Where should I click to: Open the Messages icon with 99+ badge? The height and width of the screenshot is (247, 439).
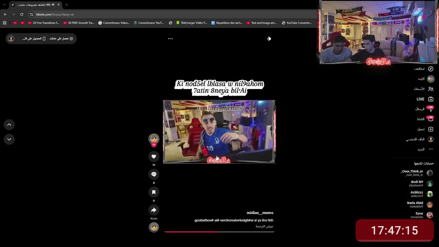430,109
